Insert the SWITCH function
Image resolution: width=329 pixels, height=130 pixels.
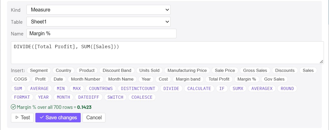point(115,97)
